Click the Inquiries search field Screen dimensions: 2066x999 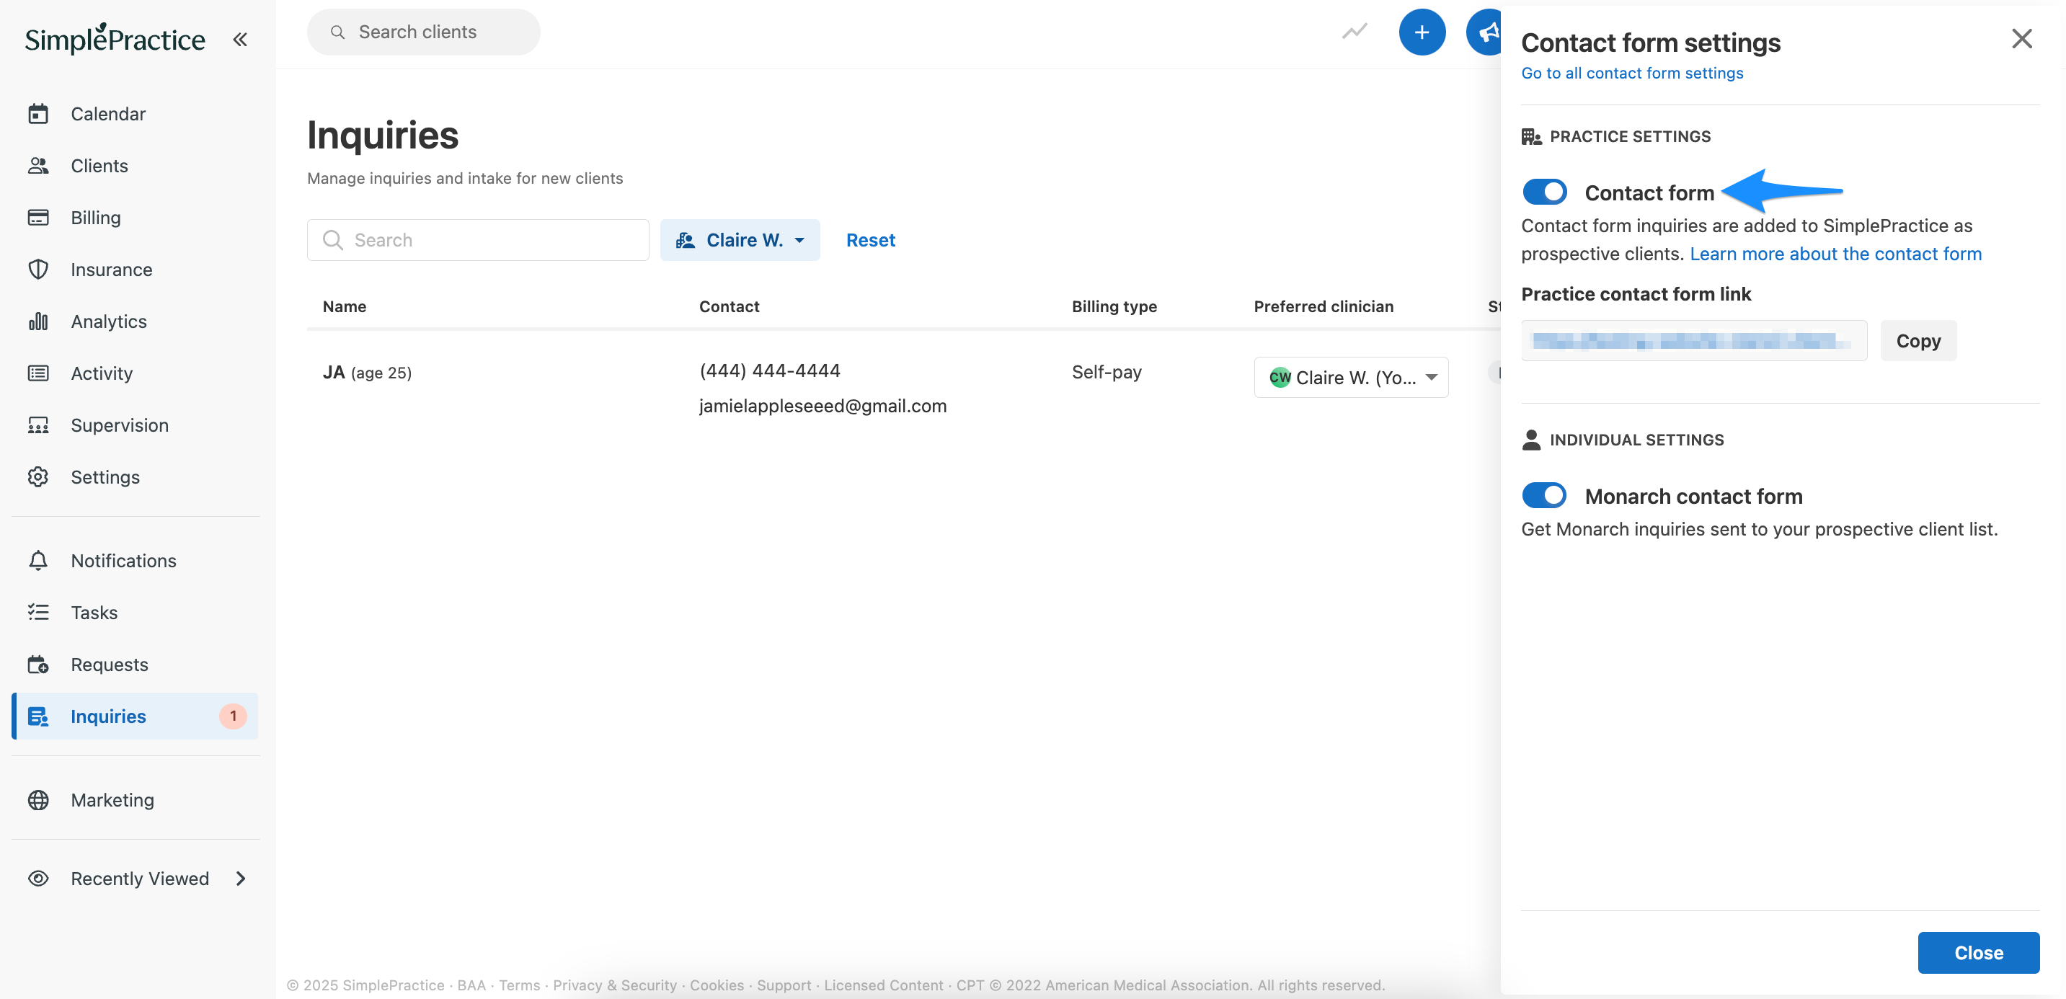(x=478, y=240)
